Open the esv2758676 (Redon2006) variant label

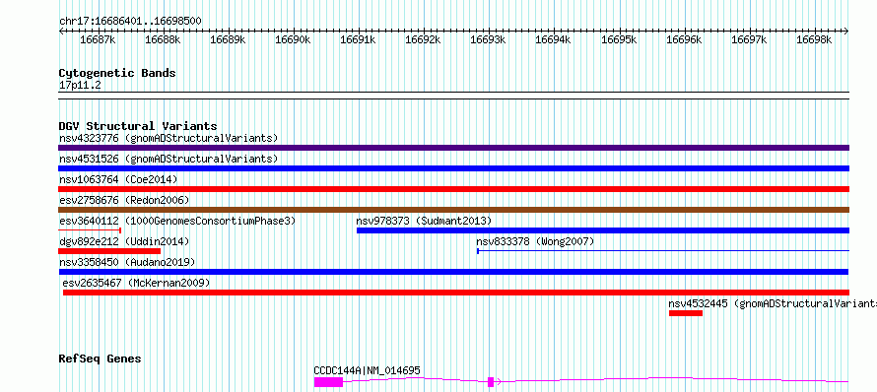click(x=124, y=200)
